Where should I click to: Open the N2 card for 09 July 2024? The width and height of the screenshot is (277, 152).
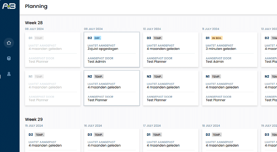point(112,88)
